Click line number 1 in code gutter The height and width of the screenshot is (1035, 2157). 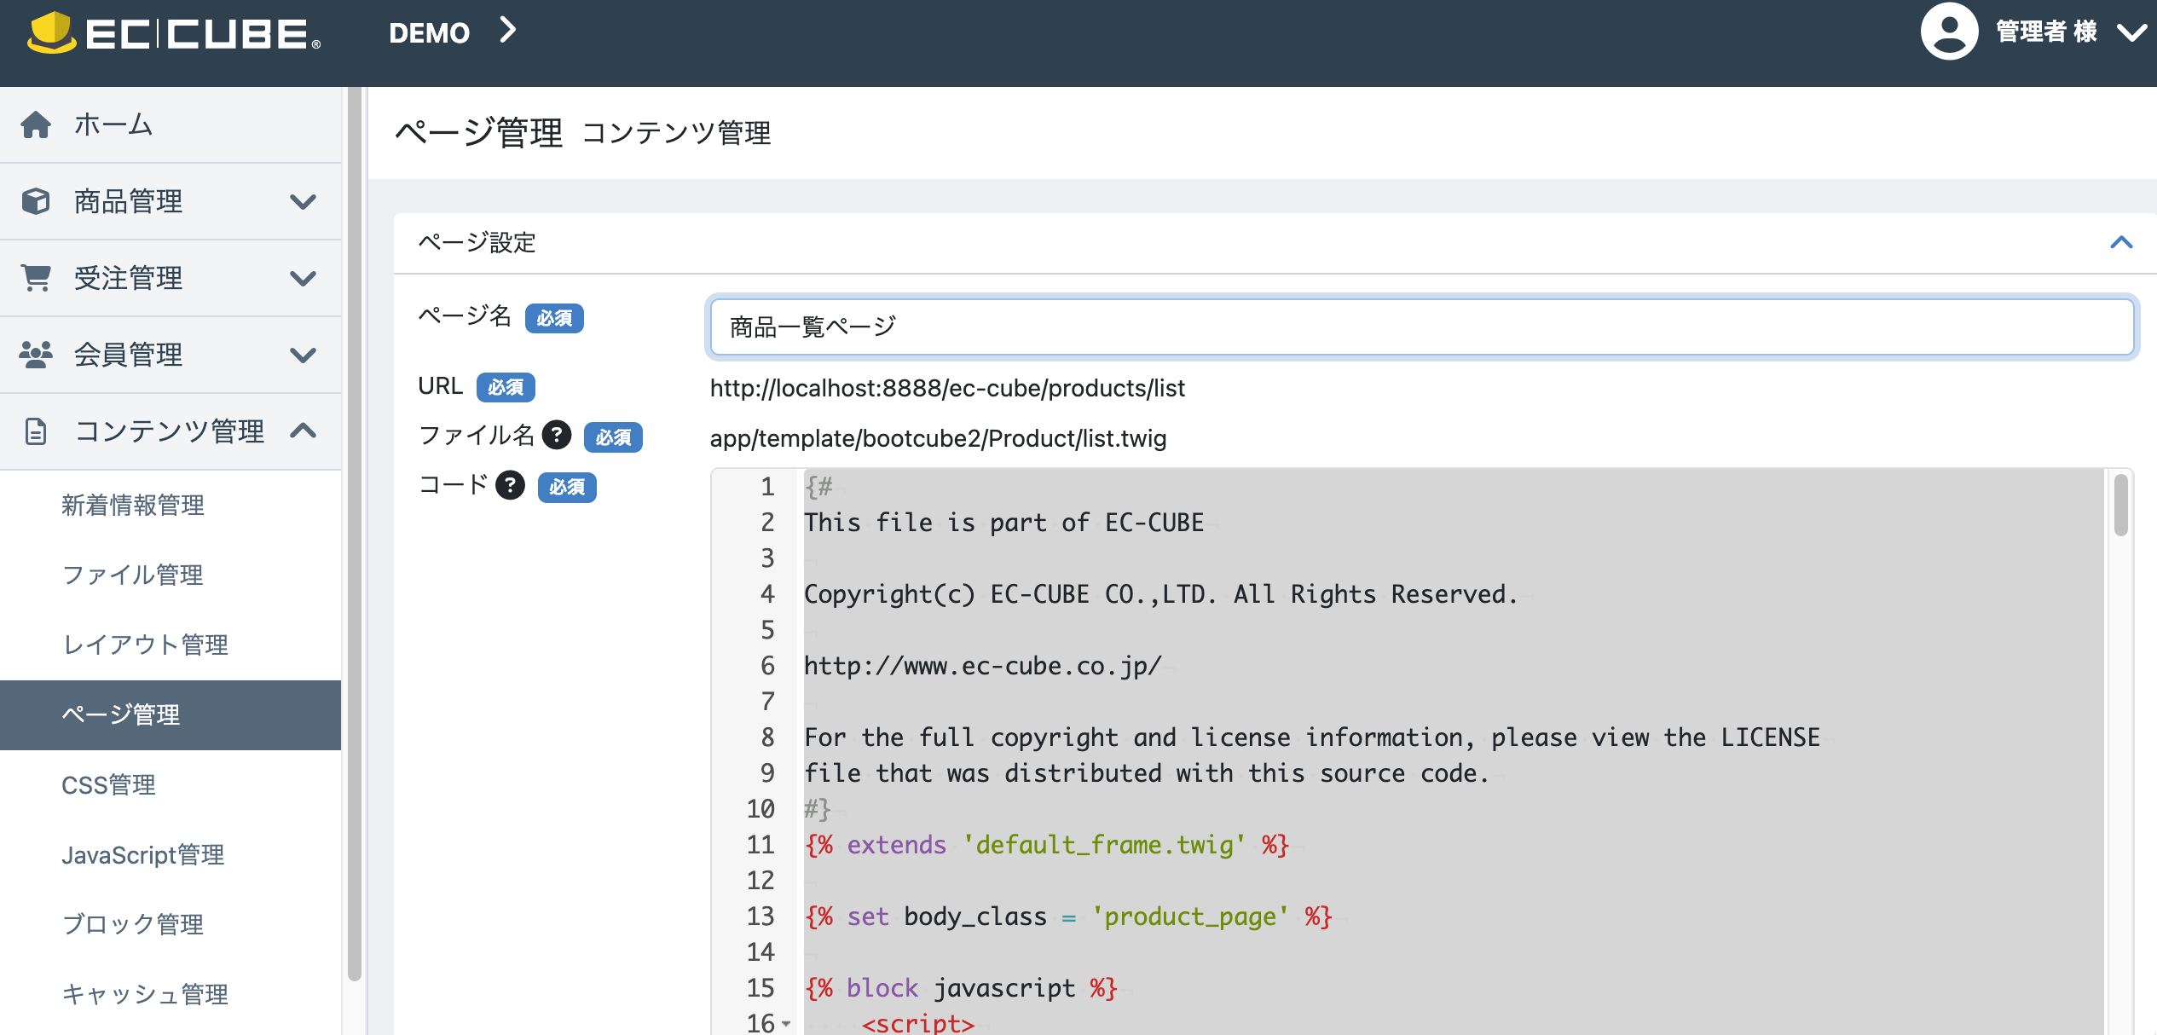[767, 487]
